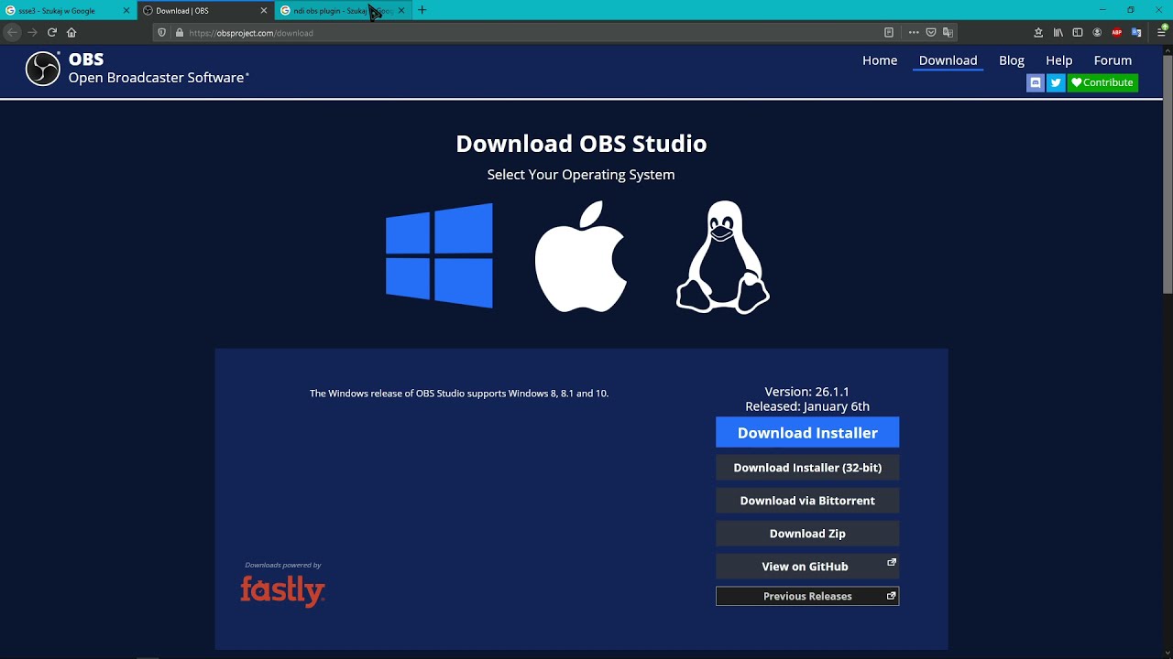The width and height of the screenshot is (1173, 659).
Task: Close the 'ndi obs plugin' tab
Action: [x=401, y=11]
